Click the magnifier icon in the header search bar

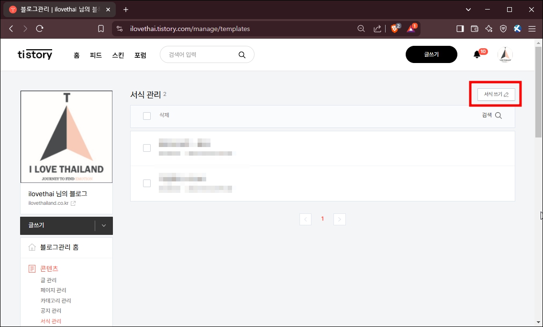[242, 54]
